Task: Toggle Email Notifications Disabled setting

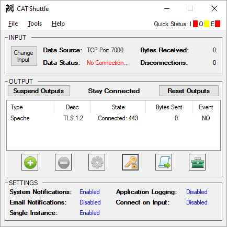Action: pos(90,202)
